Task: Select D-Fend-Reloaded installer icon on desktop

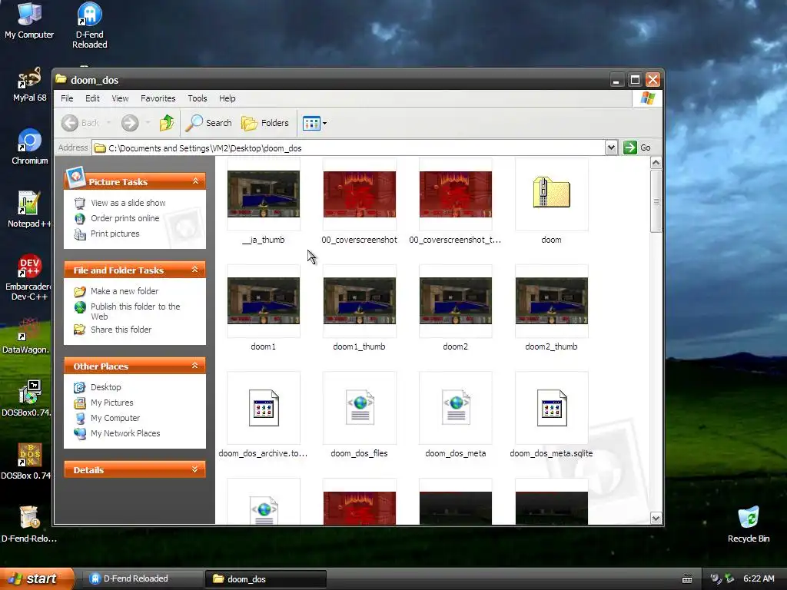Action: point(29,524)
